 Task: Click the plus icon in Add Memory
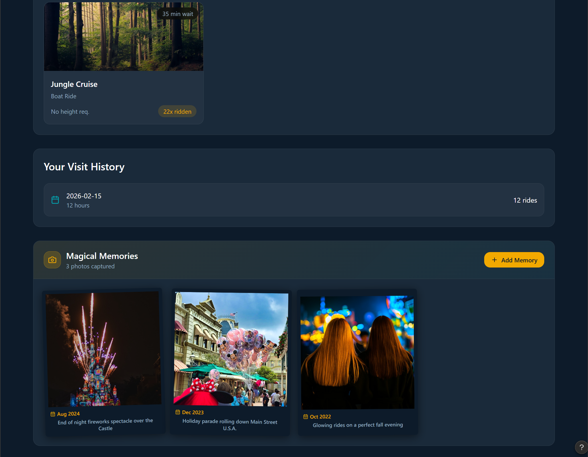494,260
